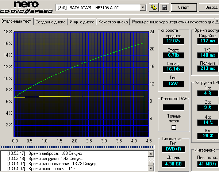The height and width of the screenshot is (172, 219).
Task: Select the burst rate value 41 MB/s
Action: (208, 164)
